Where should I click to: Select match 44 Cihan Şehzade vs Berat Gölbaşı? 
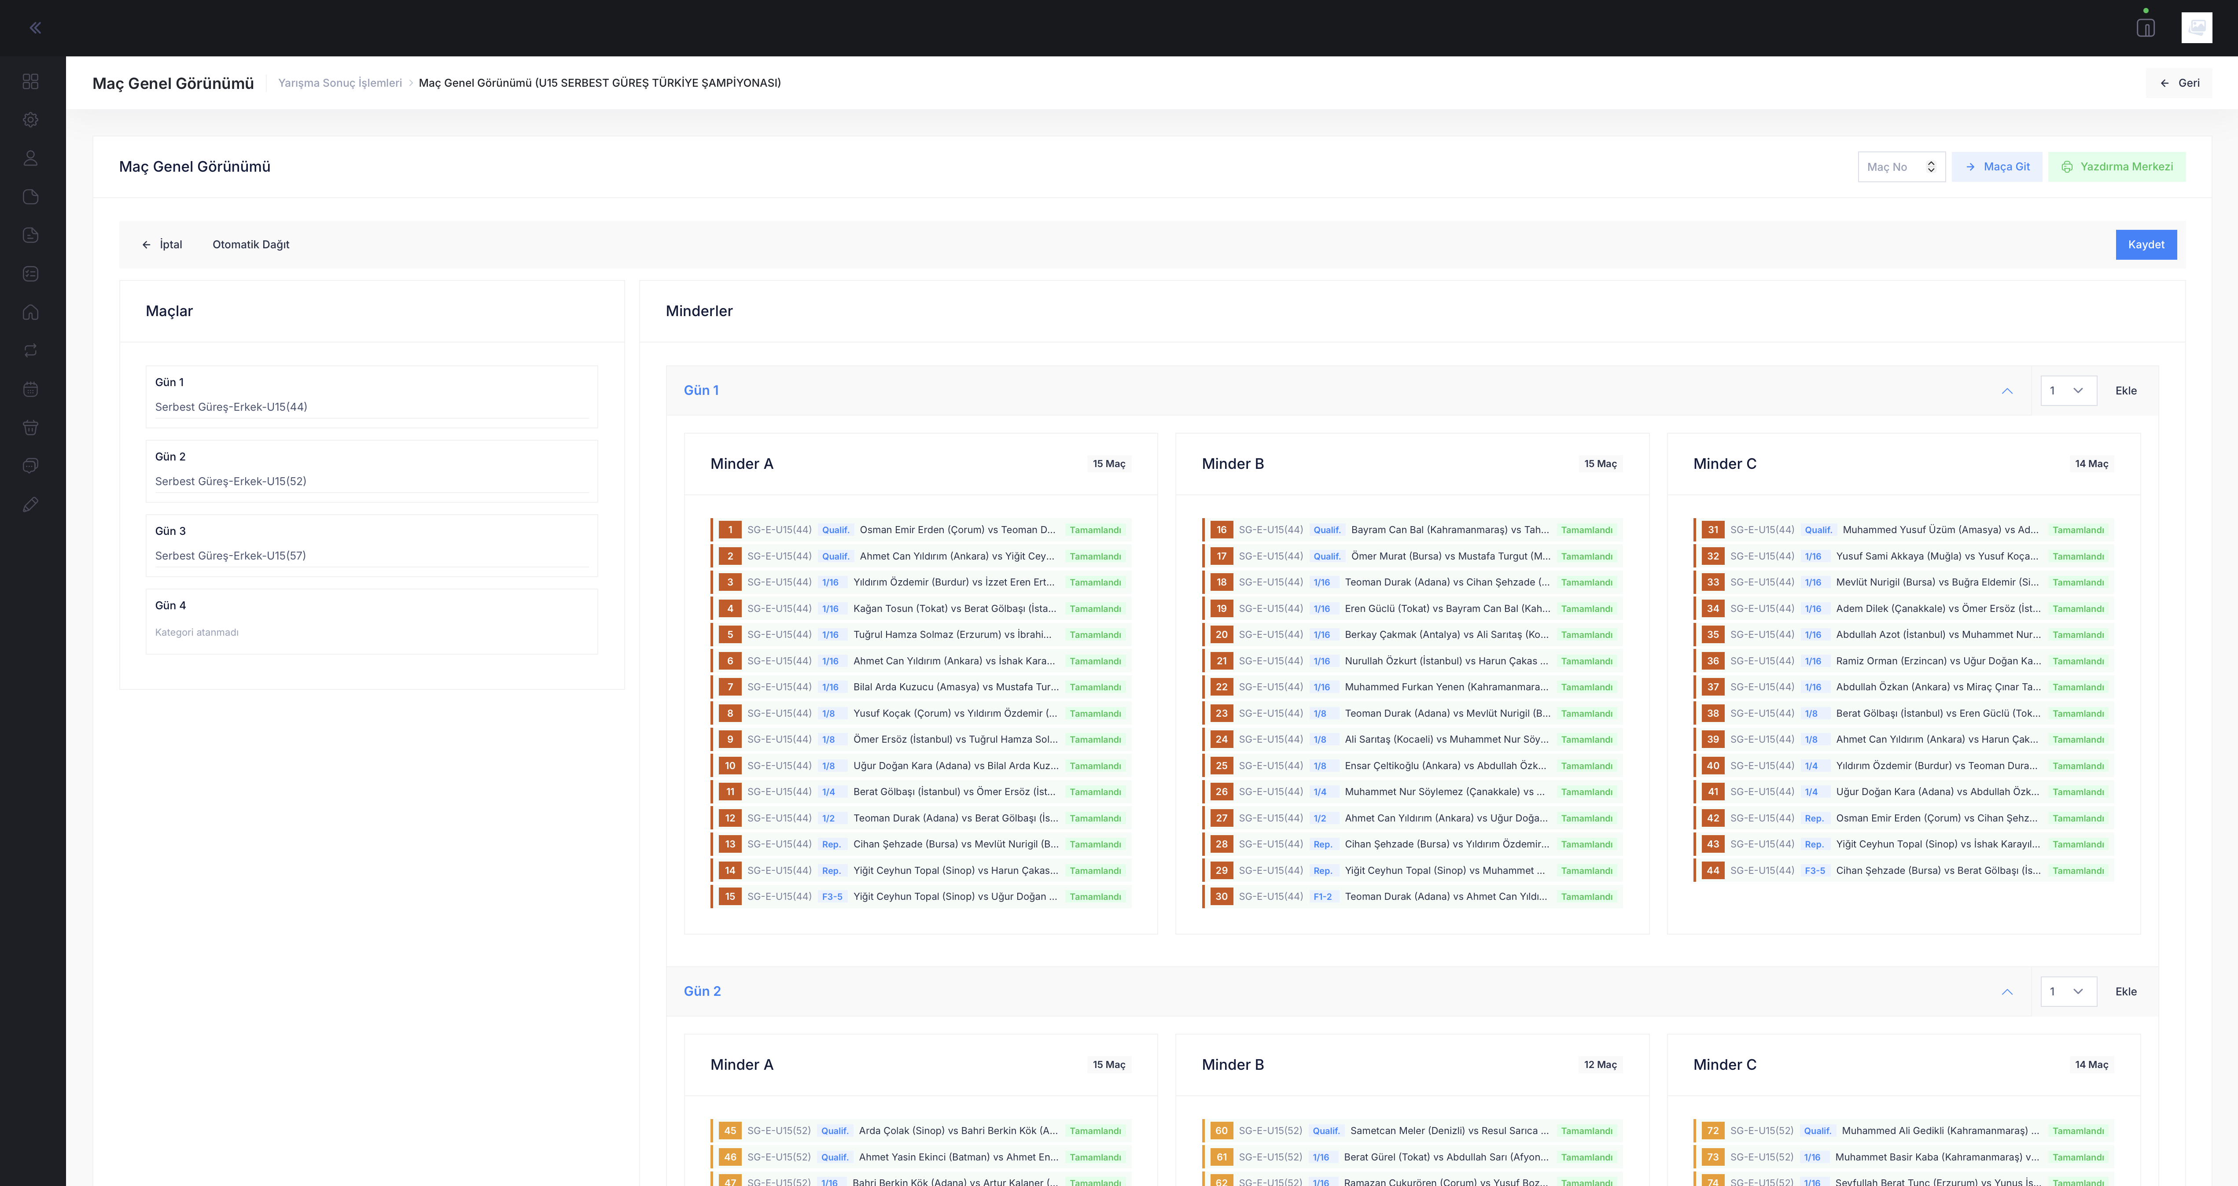click(1903, 871)
